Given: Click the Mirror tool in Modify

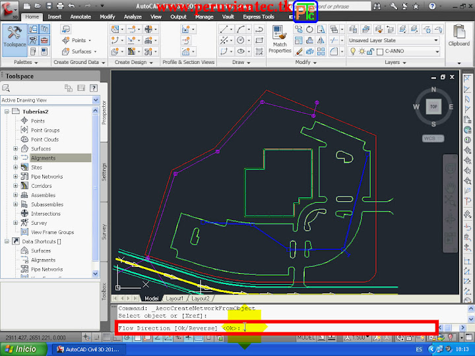Looking at the screenshot, I should click(321, 40).
